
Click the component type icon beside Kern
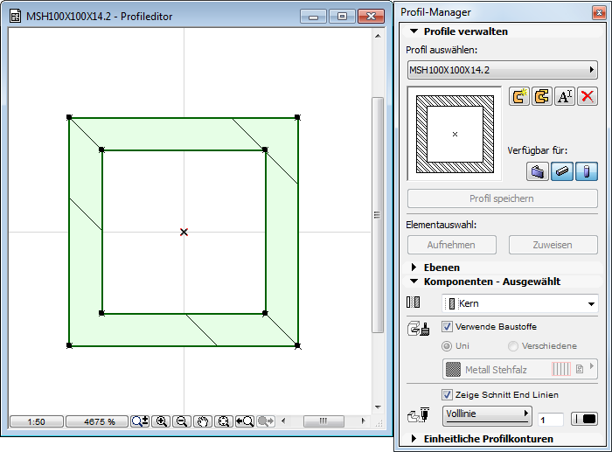point(414,302)
